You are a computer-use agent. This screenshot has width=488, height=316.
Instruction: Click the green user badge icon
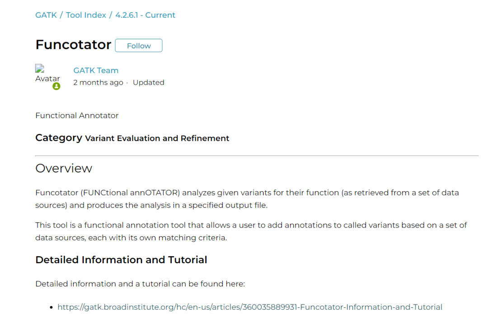coord(56,86)
